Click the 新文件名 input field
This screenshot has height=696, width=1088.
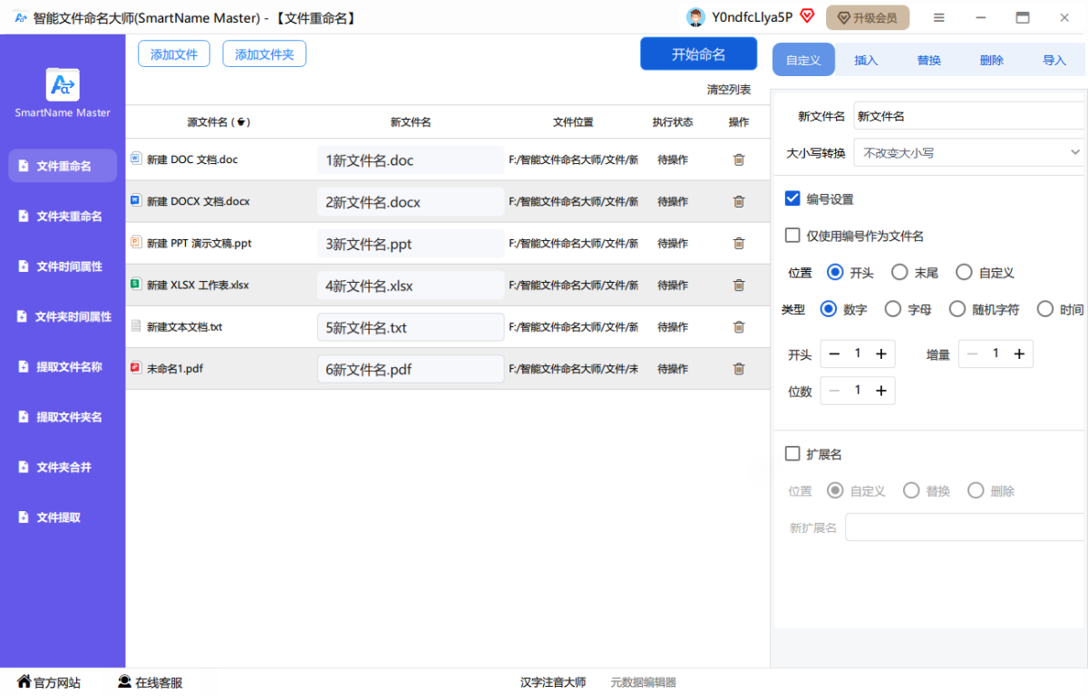(x=967, y=116)
